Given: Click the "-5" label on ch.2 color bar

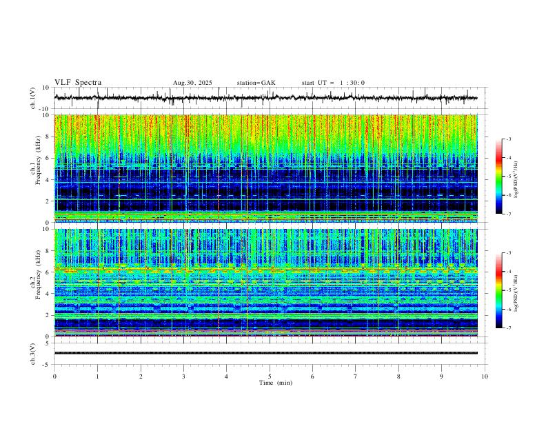Looking at the screenshot, I should pyautogui.click(x=508, y=290).
